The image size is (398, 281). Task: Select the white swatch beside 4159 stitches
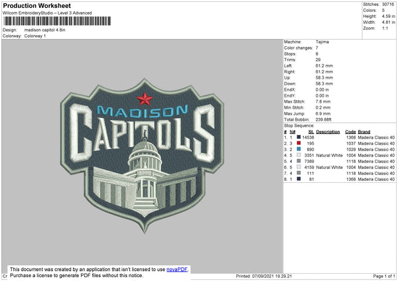coord(298,167)
